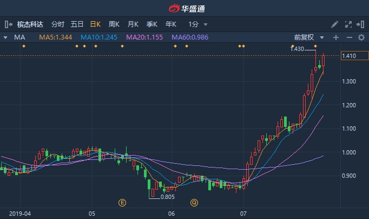Switch to 分时 intraday tab
Viewport: 369px width, 219px height.
[x=58, y=24]
